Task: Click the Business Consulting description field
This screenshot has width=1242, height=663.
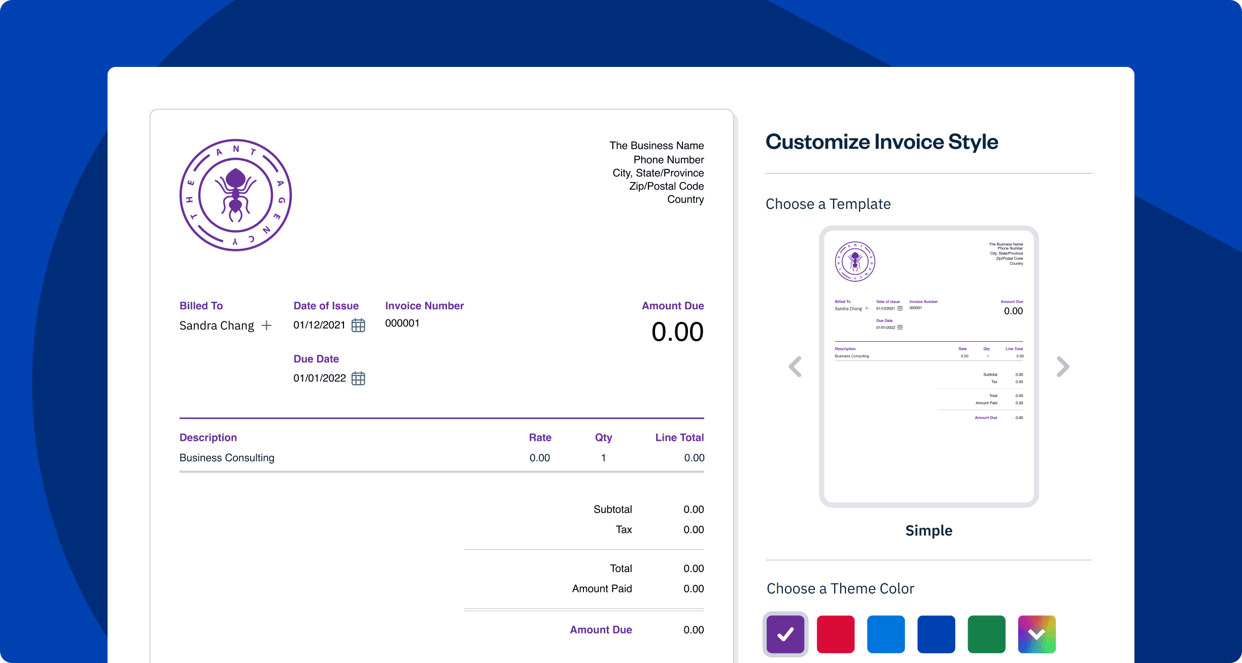Action: click(227, 458)
